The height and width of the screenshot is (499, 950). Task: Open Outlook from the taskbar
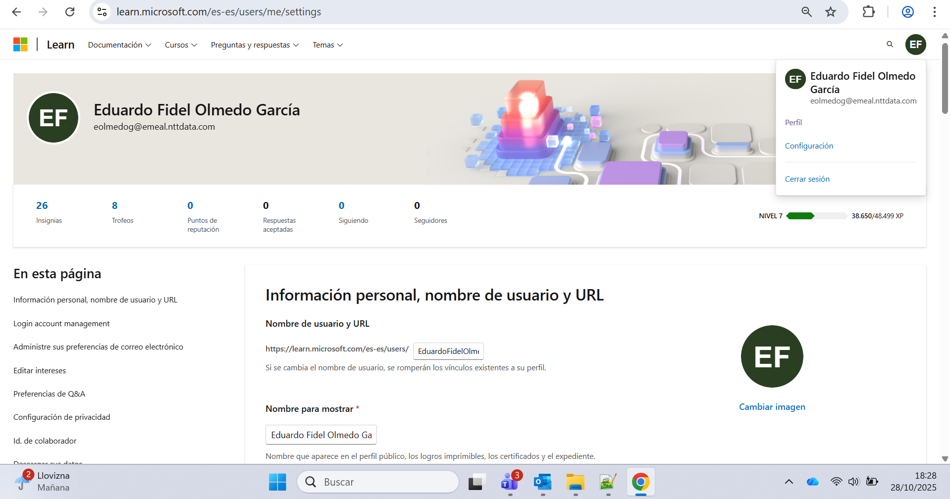point(542,482)
